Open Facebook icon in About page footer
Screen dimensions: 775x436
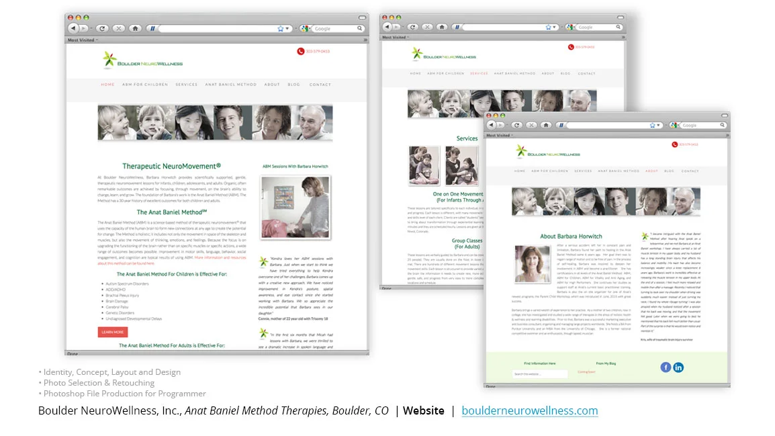pyautogui.click(x=666, y=367)
